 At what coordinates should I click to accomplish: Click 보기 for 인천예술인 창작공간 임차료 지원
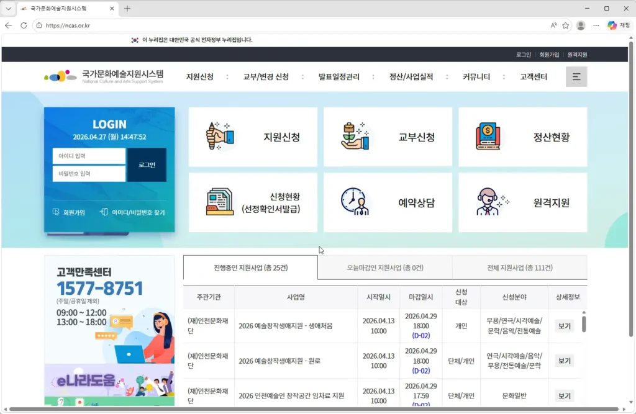(x=564, y=396)
